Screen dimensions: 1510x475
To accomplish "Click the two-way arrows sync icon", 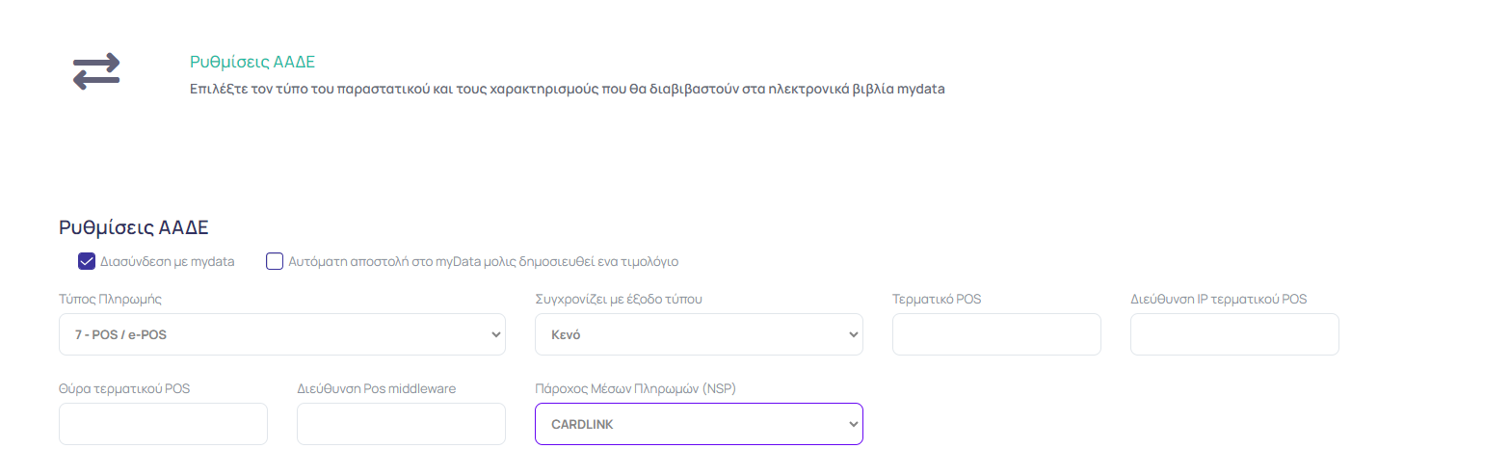I will [x=96, y=72].
